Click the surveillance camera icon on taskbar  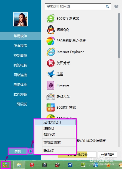pos(70,165)
